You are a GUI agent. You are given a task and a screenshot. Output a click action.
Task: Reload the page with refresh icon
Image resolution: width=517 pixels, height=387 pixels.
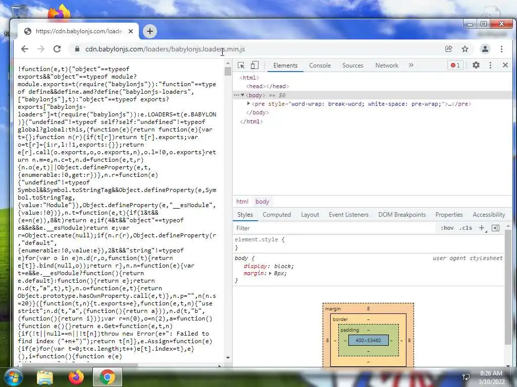click(57, 49)
